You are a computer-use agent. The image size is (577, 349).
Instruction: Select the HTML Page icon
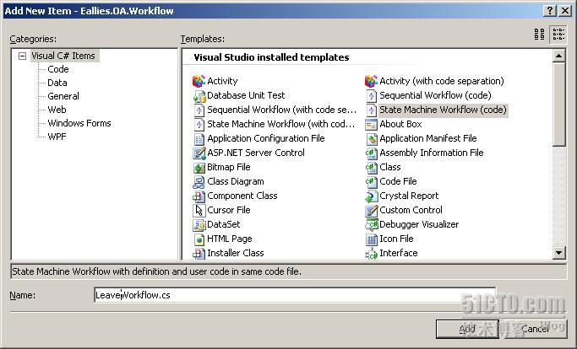click(199, 239)
